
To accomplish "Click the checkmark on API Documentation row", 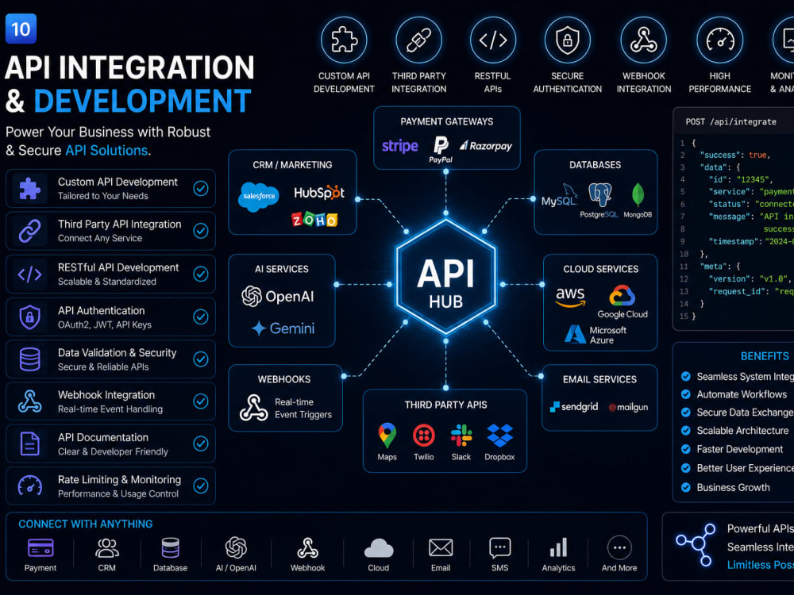I will coord(201,443).
